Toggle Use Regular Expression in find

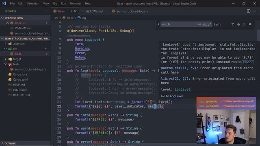[x=210, y=24]
